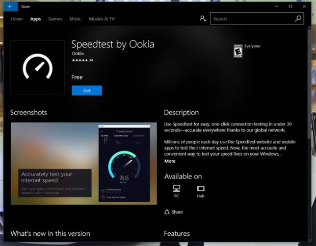The image size is (316, 246).
Task: Click the search magnifier icon
Action: pyautogui.click(x=298, y=19)
